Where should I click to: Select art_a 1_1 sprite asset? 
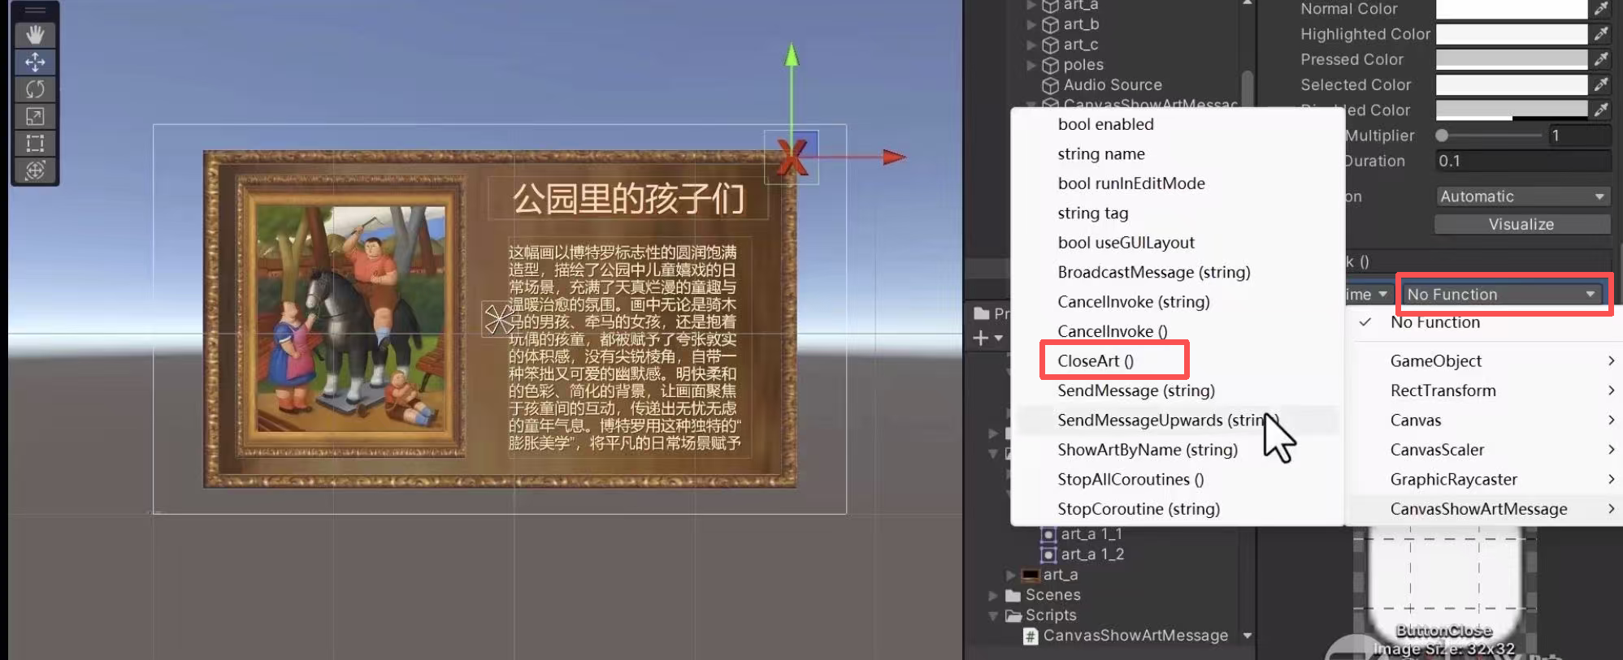1091,534
